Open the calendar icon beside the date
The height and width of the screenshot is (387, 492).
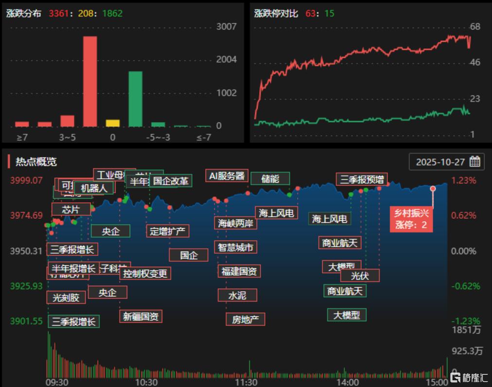(x=475, y=162)
